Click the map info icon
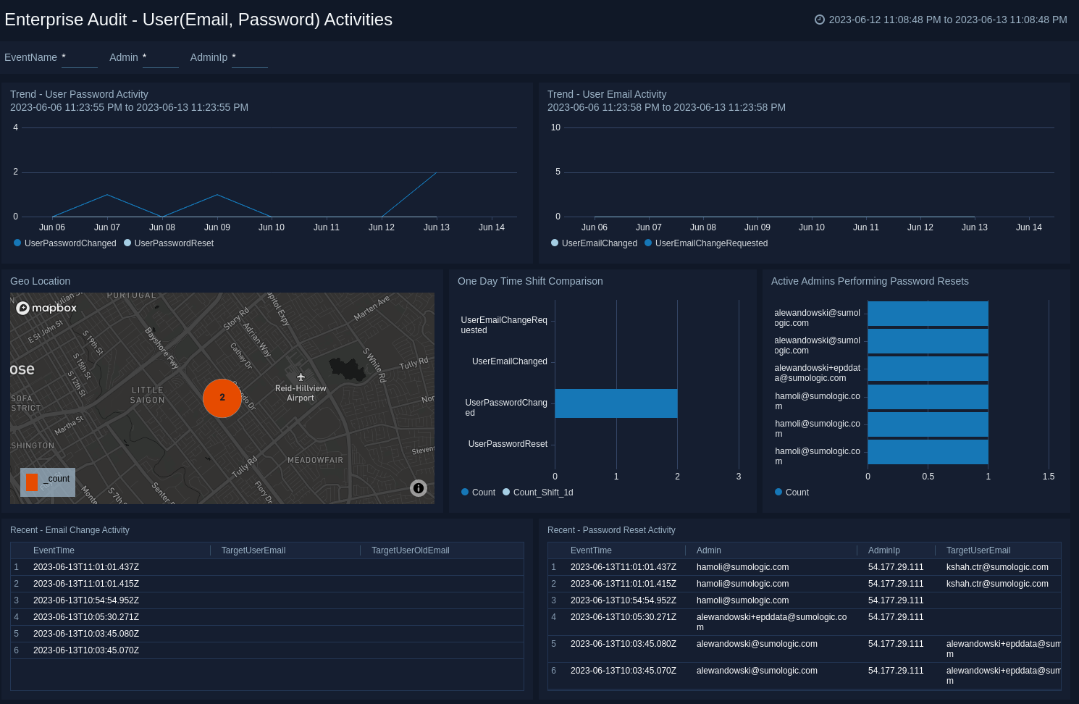 [x=419, y=488]
